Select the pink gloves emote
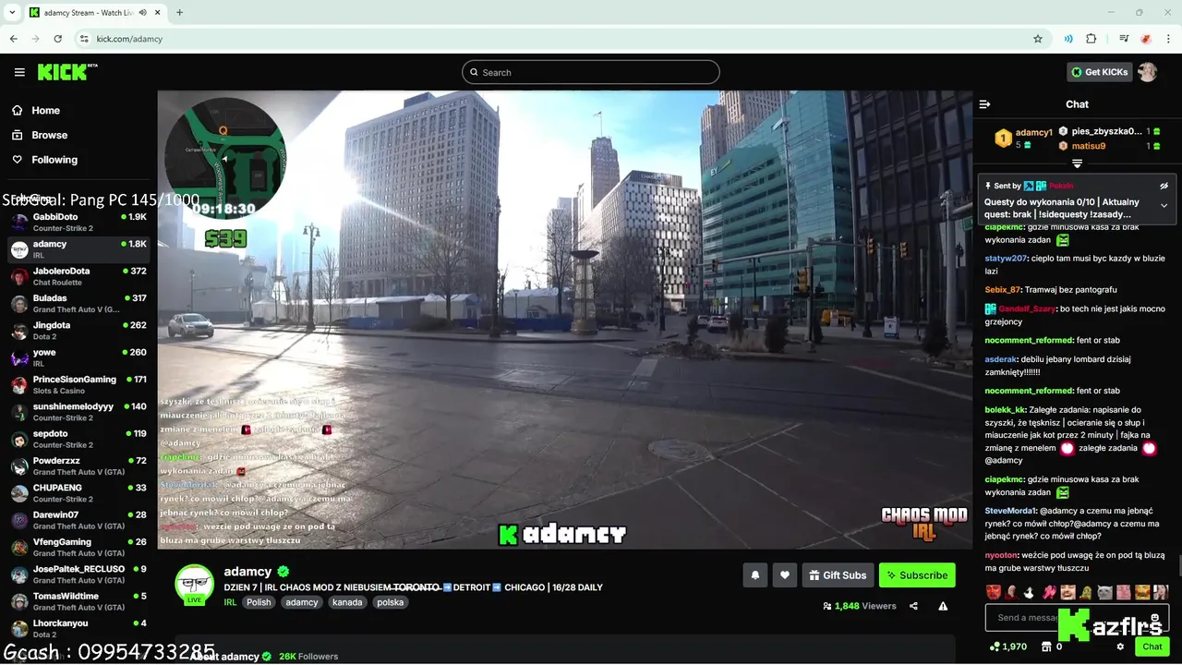This screenshot has width=1182, height=665. click(1049, 592)
